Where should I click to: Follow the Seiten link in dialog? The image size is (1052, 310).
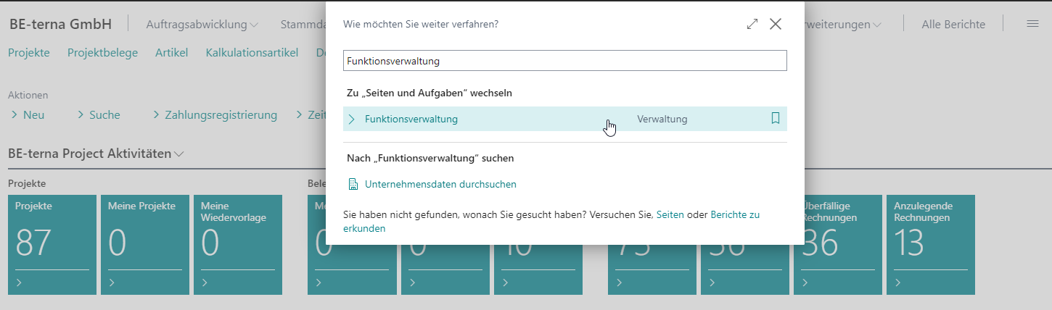pos(670,215)
